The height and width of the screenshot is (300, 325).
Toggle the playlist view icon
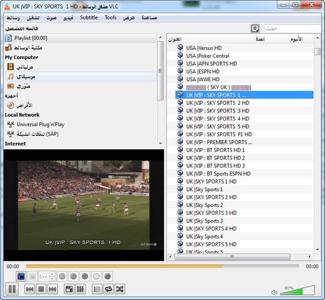(x=97, y=289)
